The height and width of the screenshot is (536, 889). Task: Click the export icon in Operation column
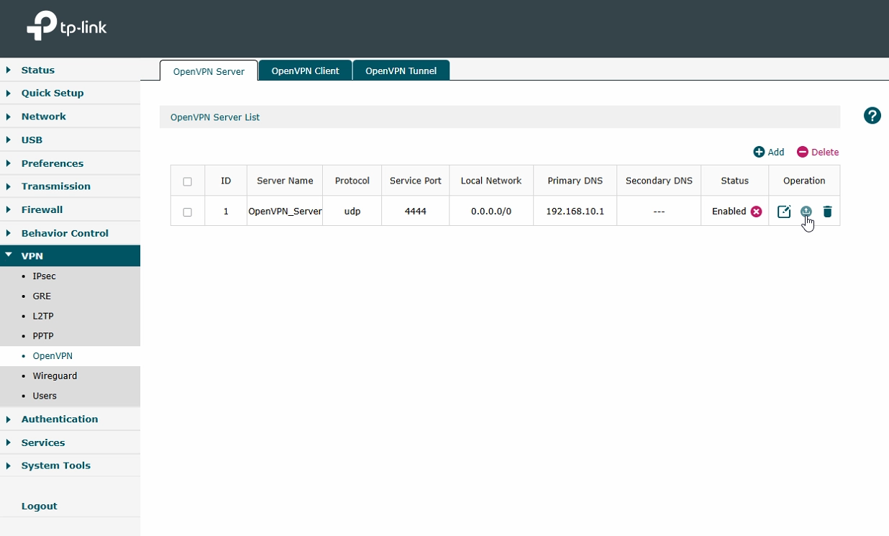806,211
